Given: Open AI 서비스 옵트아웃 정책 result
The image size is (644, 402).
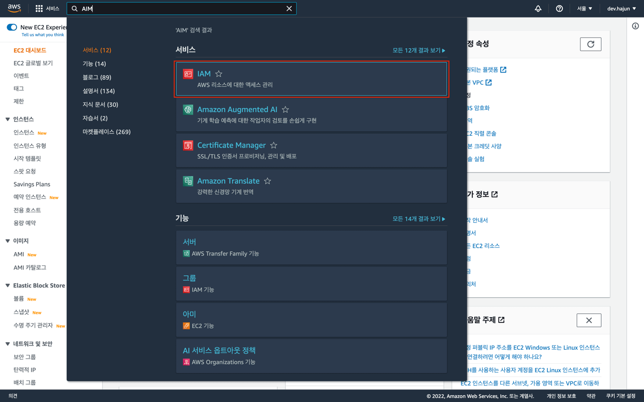Looking at the screenshot, I should 311,356.
